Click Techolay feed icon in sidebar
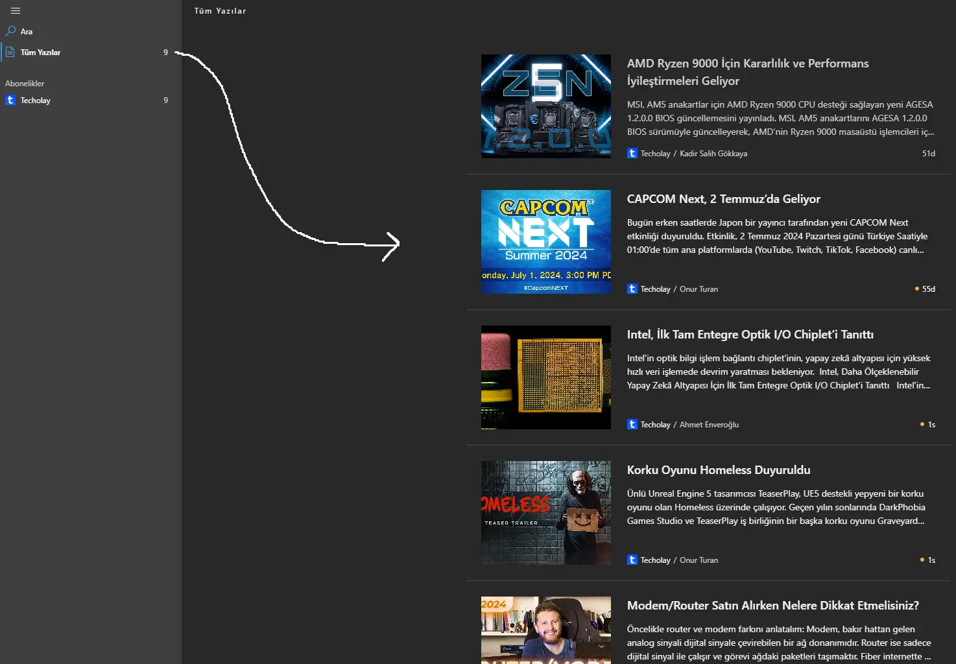The image size is (956, 664). pos(10,100)
